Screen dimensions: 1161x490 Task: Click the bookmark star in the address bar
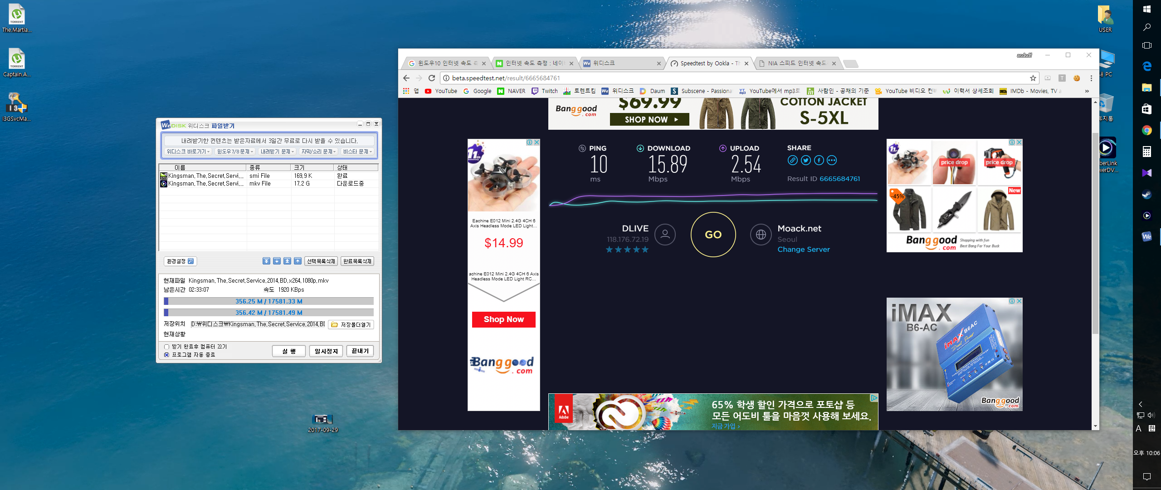[x=1033, y=78]
